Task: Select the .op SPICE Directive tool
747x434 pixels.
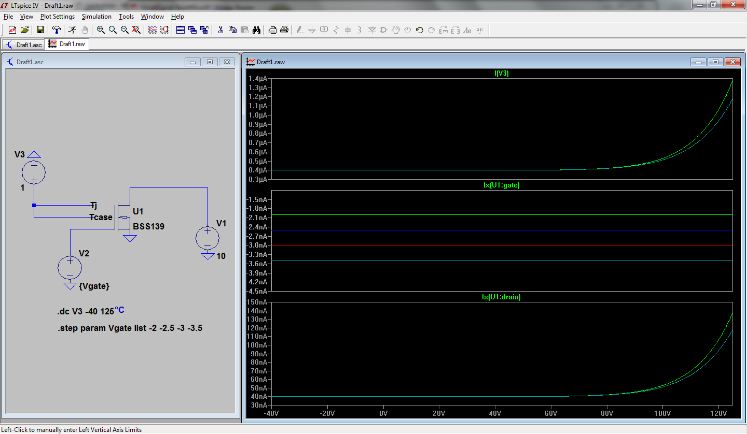Action: (x=479, y=30)
